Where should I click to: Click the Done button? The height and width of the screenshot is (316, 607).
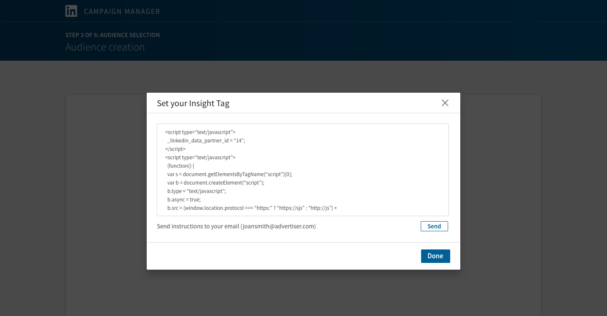435,256
